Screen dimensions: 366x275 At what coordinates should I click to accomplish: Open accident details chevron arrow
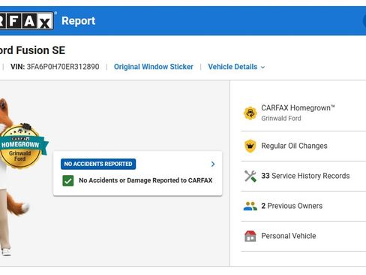click(213, 164)
